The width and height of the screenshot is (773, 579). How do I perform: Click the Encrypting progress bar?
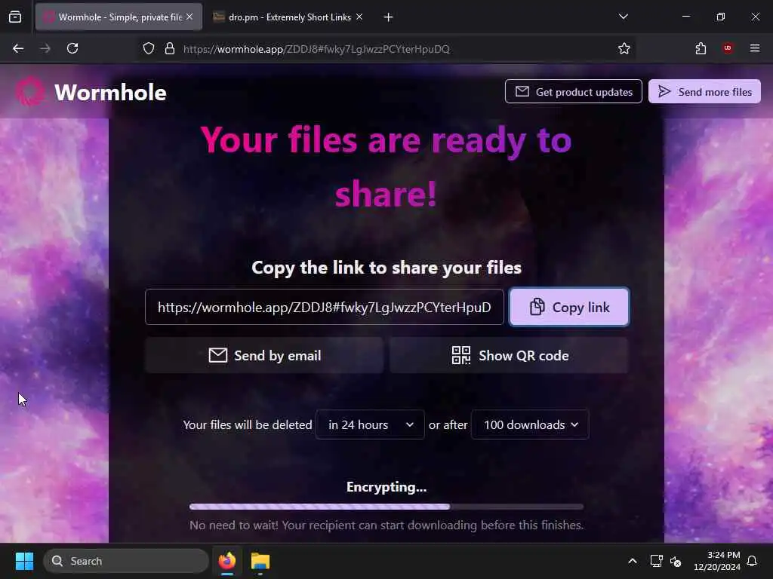pyautogui.click(x=386, y=507)
